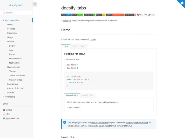Open the docsify-themeable link
This screenshot has width=185, height=138.
pos(99,123)
